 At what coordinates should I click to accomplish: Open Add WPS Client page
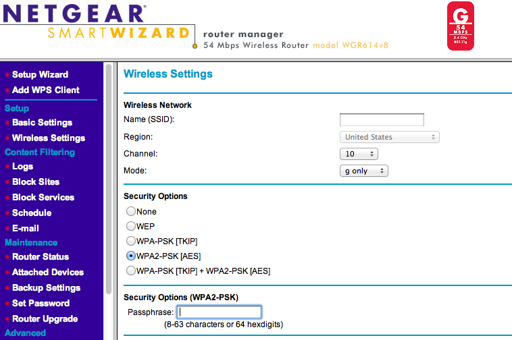46,90
